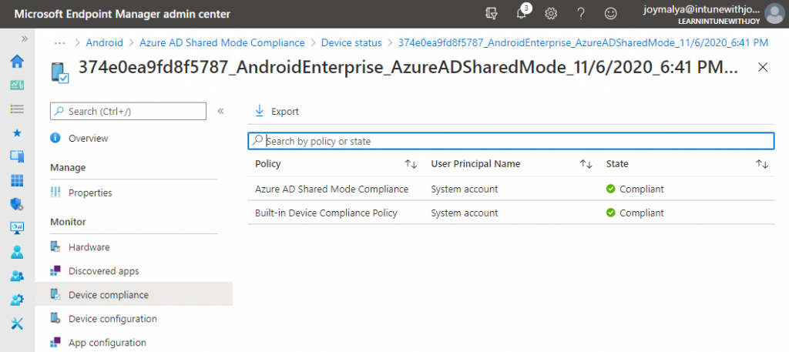
Task: Click the device icon beside blade title
Action: [60, 72]
